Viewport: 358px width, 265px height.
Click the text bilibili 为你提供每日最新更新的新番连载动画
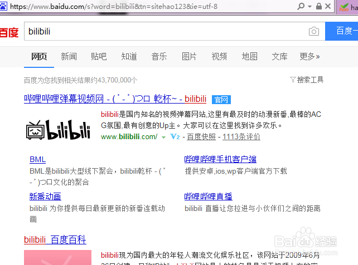tap(97, 214)
